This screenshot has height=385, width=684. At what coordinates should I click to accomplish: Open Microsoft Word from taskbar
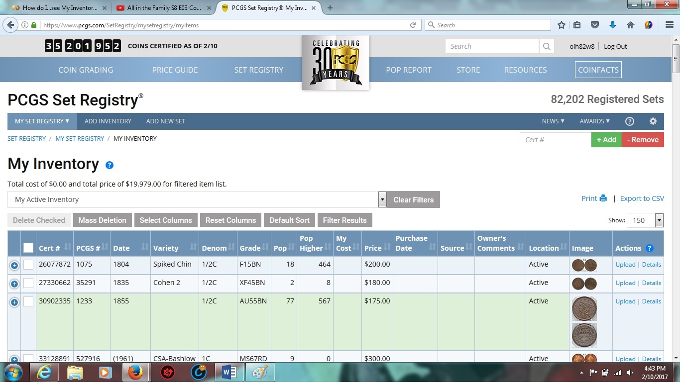(x=229, y=372)
